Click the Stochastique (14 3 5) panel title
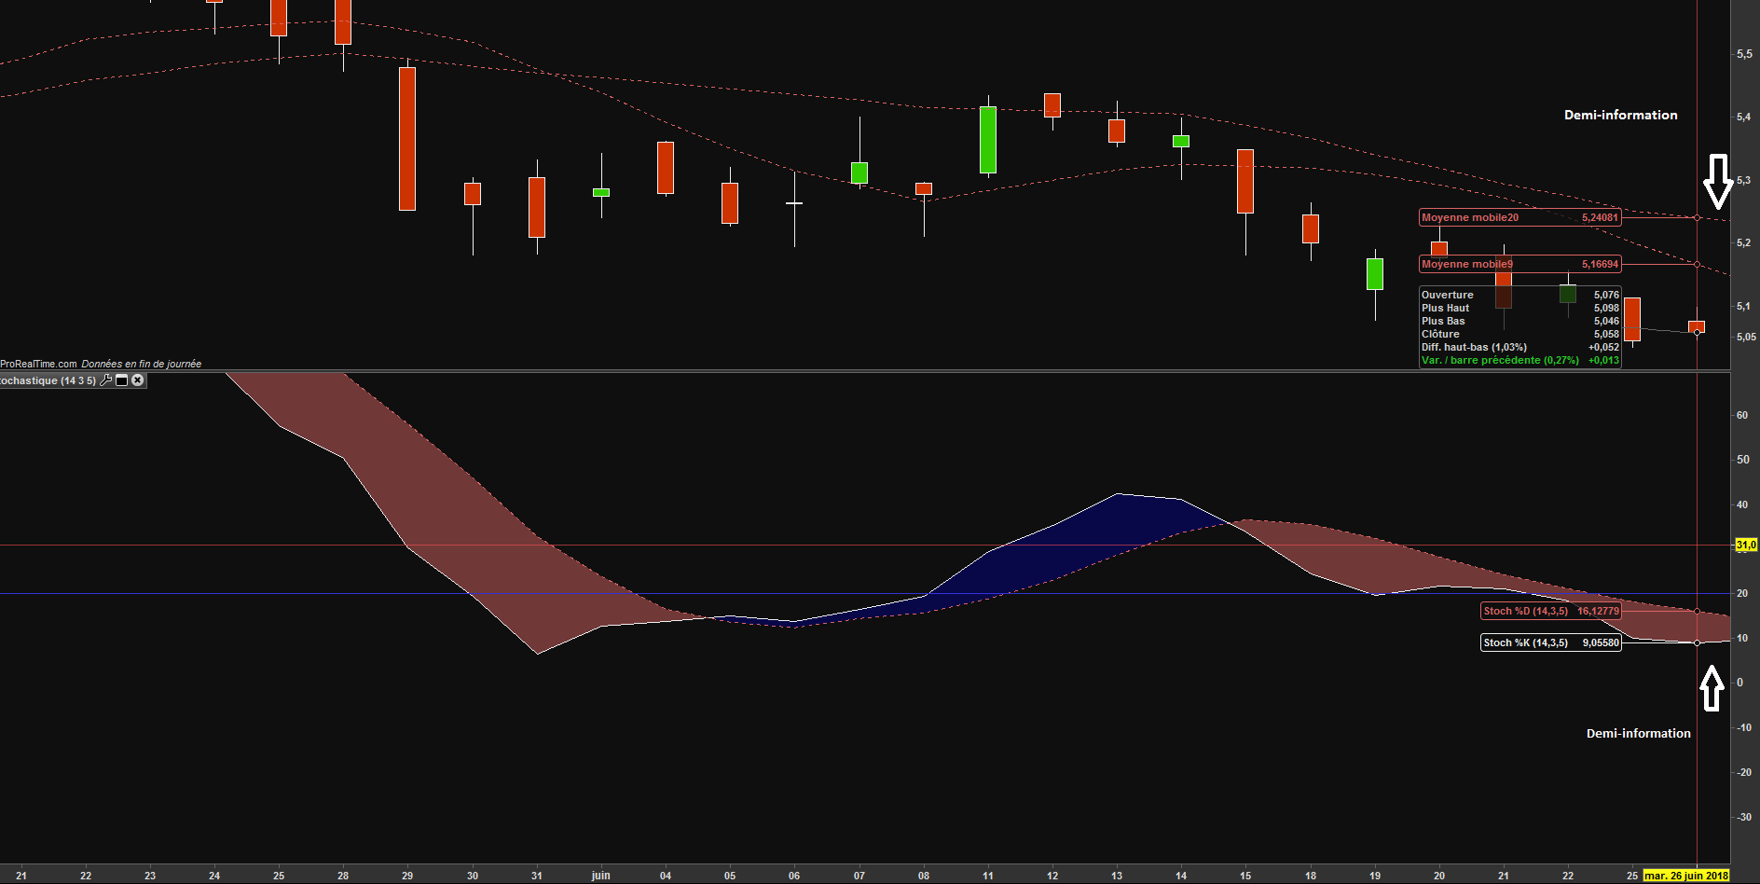 [48, 380]
